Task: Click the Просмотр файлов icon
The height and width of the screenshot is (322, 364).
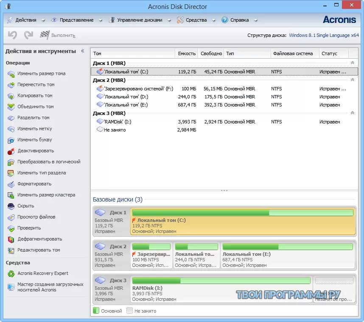Action: point(11,217)
